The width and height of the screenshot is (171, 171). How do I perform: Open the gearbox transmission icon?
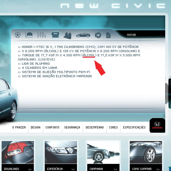coord(42,35)
